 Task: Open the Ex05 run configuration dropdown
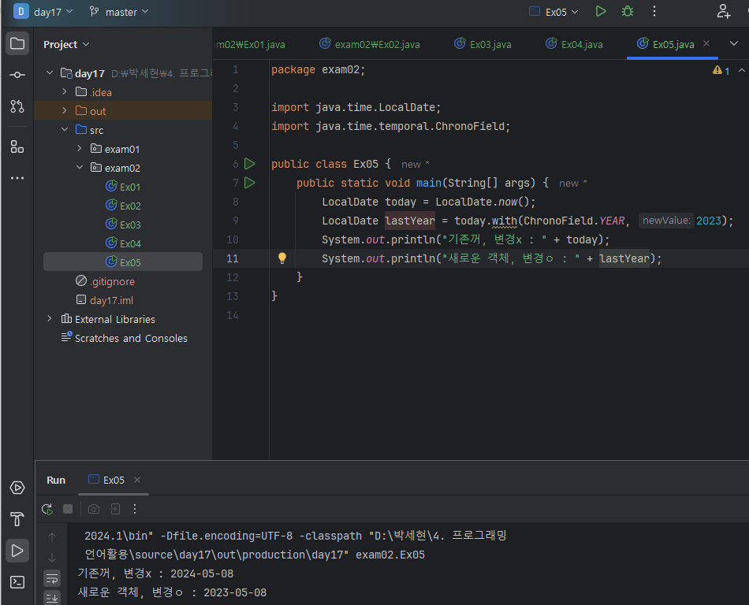tap(555, 12)
